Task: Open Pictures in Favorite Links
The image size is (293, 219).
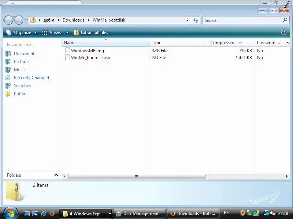Action: tap(22, 62)
